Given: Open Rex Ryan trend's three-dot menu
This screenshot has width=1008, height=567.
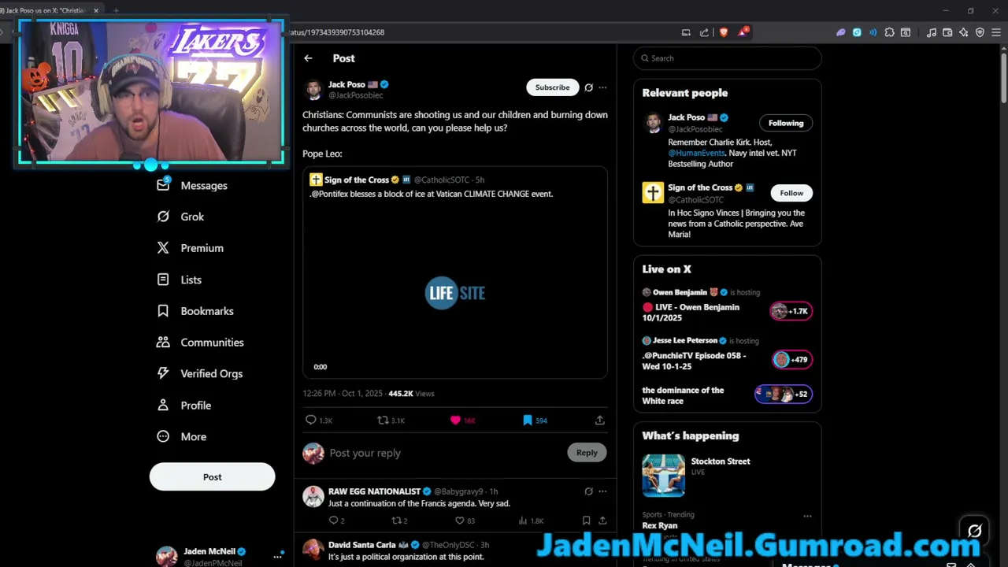Looking at the screenshot, I should click(x=807, y=517).
